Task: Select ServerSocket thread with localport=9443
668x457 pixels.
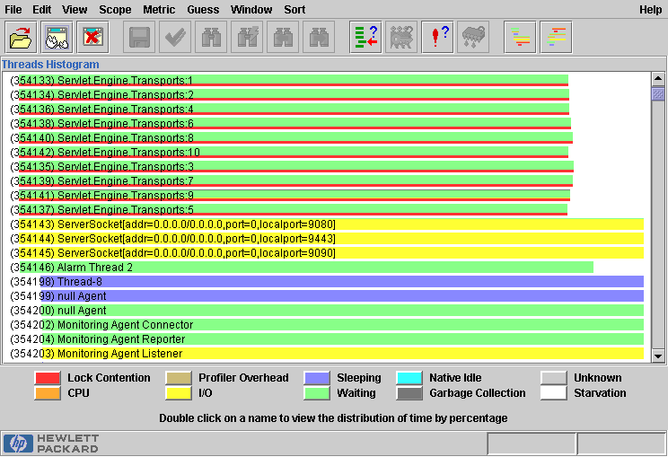Action: click(x=196, y=239)
